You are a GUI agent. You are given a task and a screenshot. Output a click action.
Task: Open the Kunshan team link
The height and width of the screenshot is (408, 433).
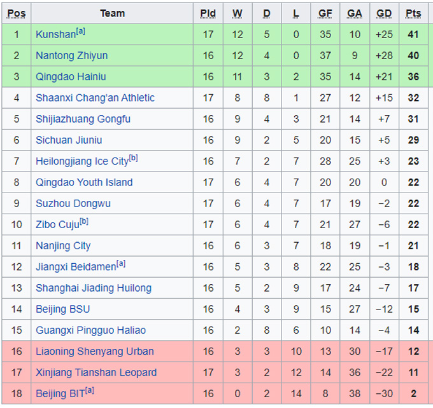click(55, 34)
